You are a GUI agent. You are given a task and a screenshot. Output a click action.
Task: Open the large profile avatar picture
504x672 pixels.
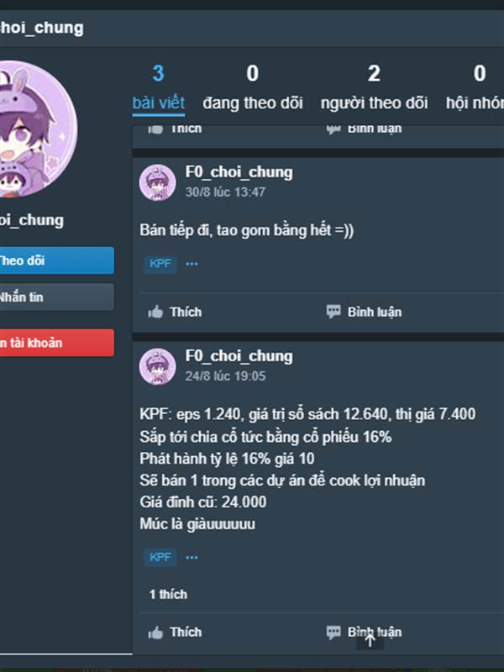coord(34,129)
